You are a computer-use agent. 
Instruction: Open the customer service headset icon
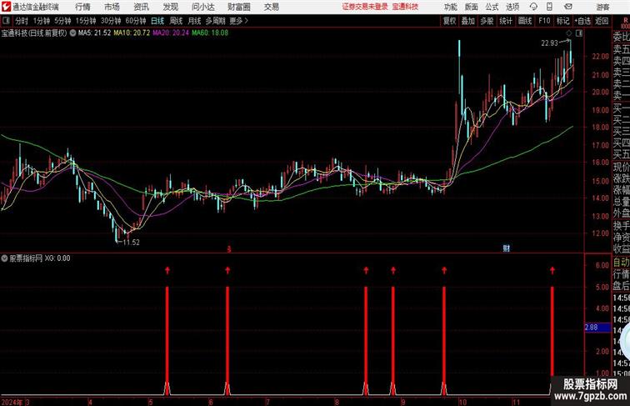click(533, 7)
